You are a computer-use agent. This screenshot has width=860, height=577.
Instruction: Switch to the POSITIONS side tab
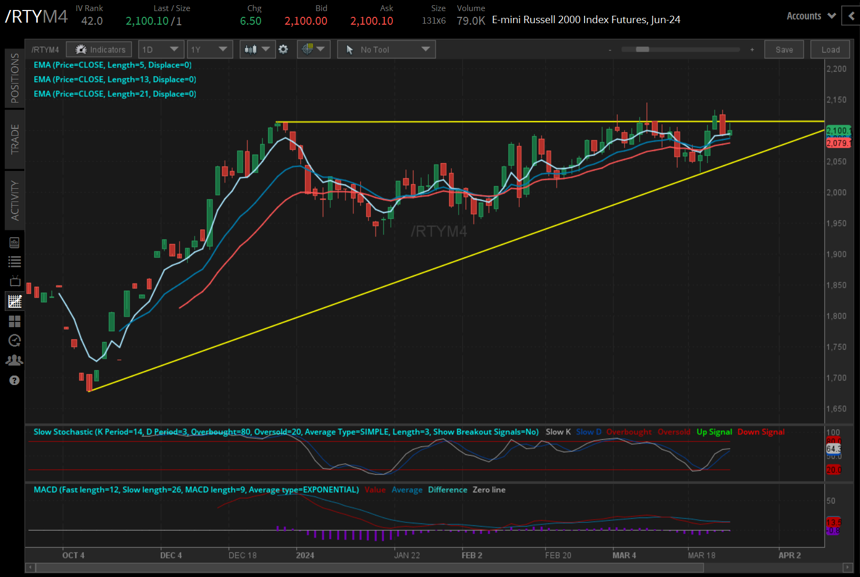point(15,78)
